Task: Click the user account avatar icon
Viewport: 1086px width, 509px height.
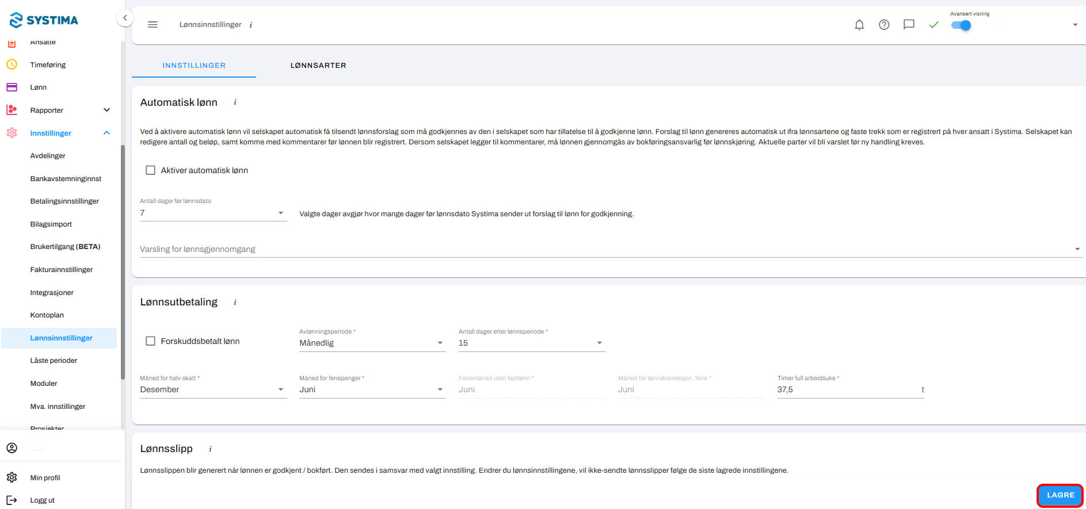Action: coord(12,447)
